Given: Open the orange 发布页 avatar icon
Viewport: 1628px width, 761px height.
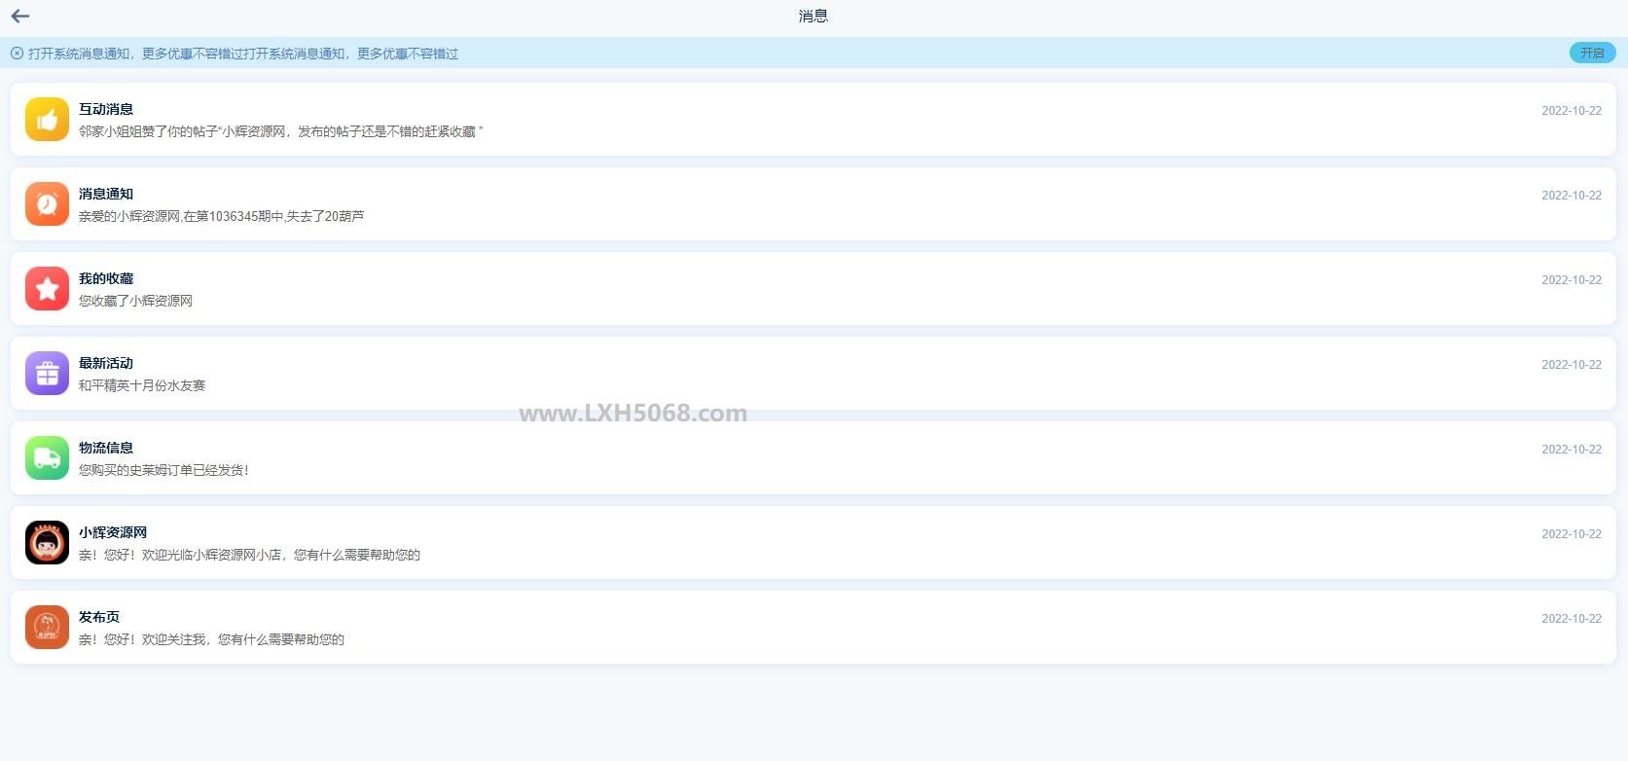Looking at the screenshot, I should (47, 627).
